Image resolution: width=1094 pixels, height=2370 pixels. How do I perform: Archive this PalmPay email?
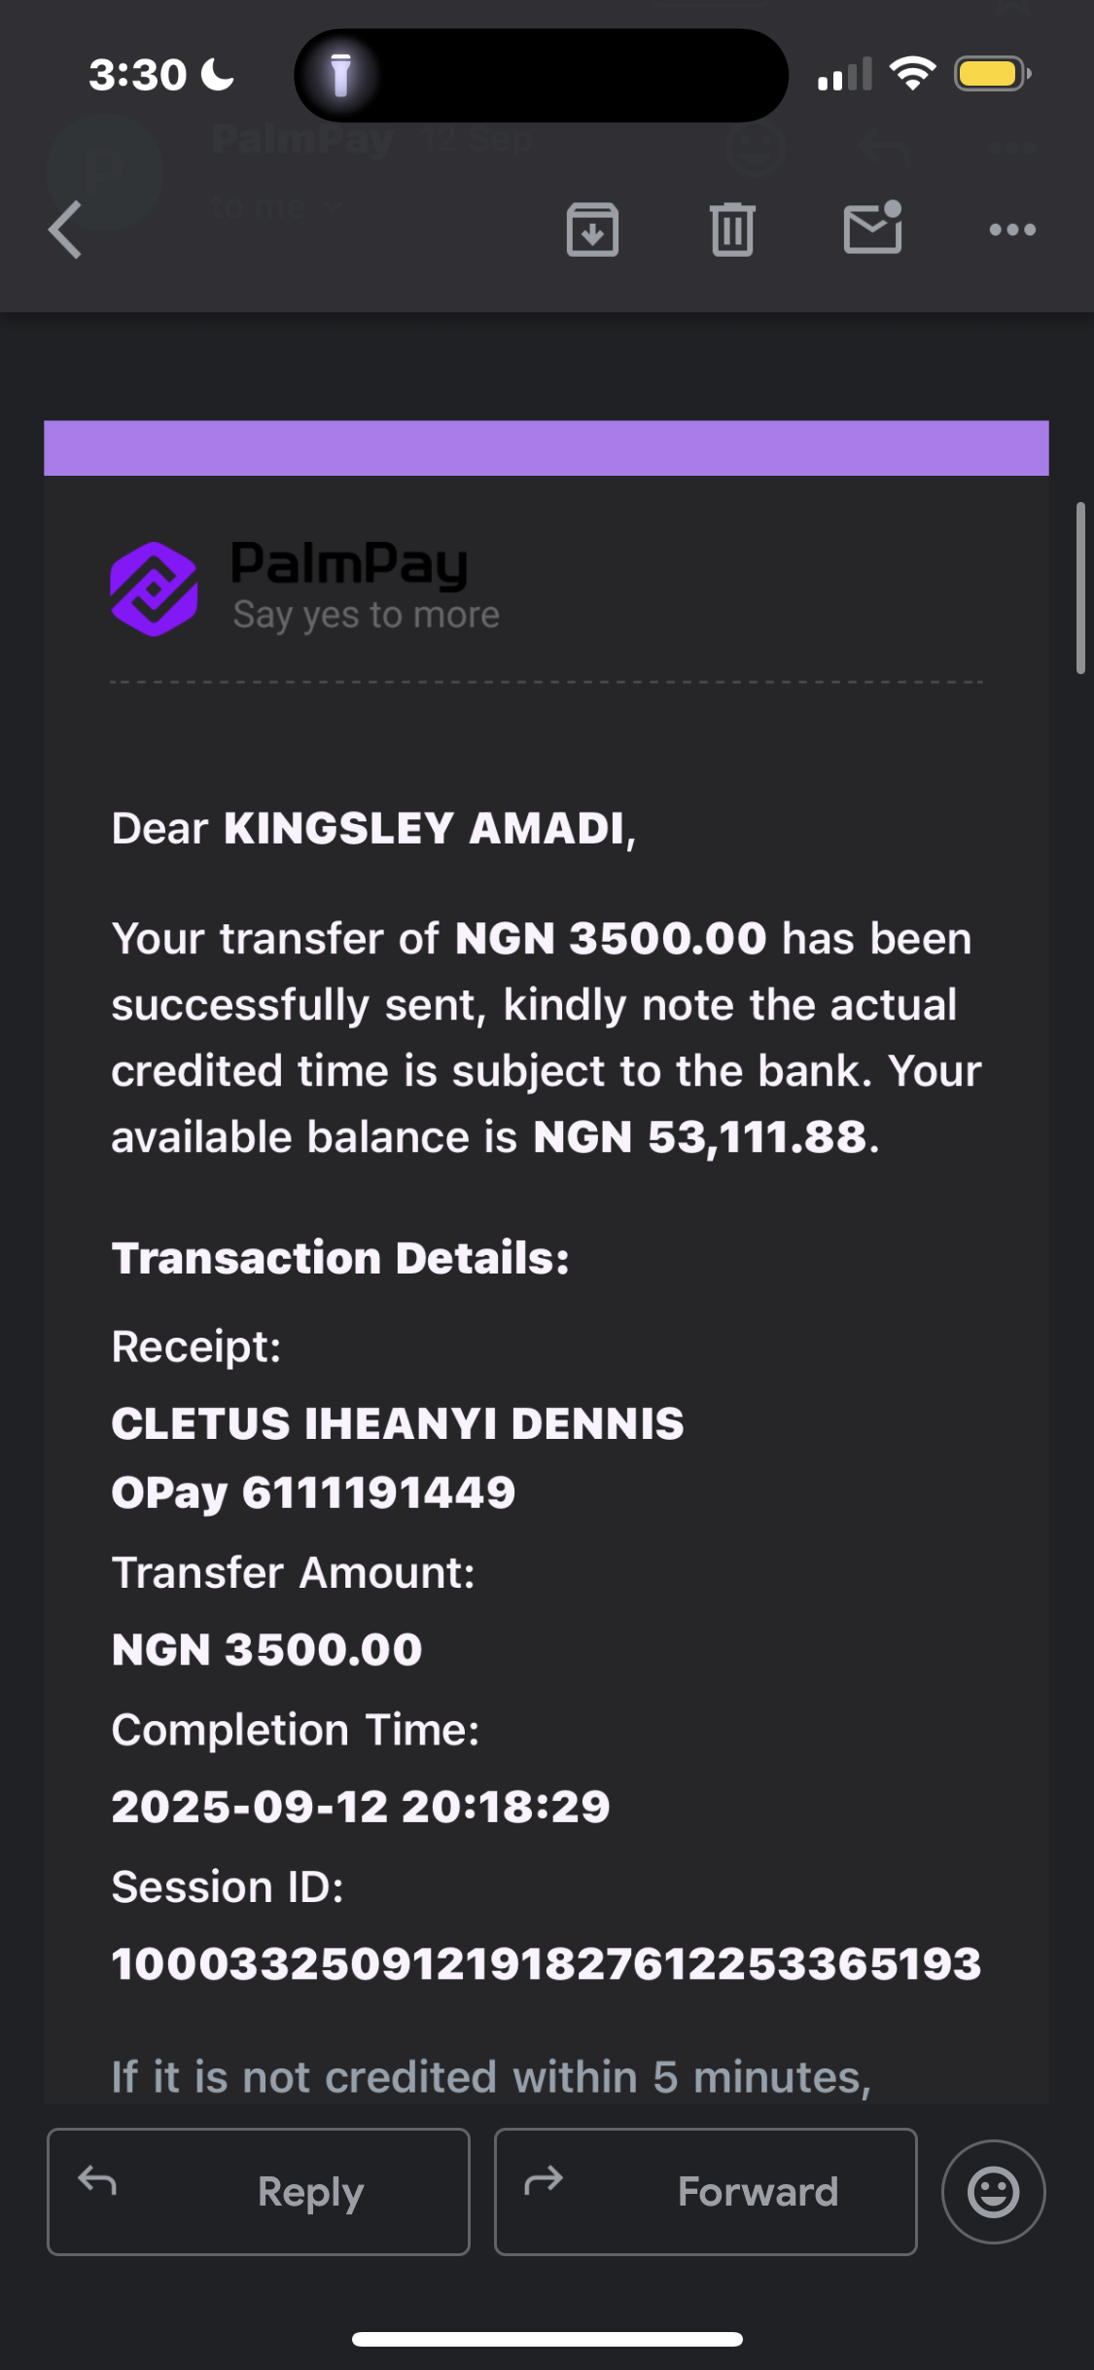pyautogui.click(x=592, y=231)
